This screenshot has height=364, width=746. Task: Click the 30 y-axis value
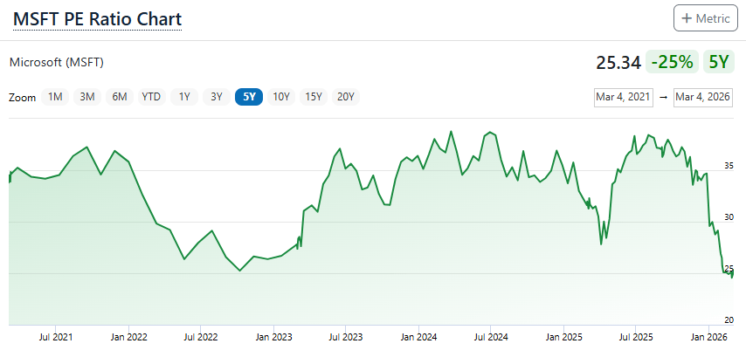click(x=729, y=217)
